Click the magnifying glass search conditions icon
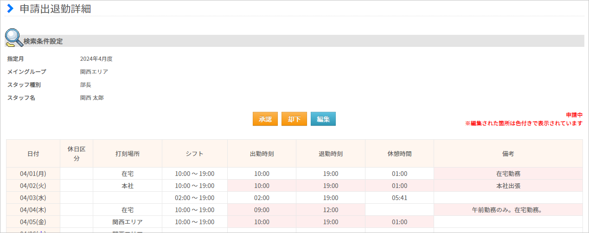 click(x=13, y=38)
